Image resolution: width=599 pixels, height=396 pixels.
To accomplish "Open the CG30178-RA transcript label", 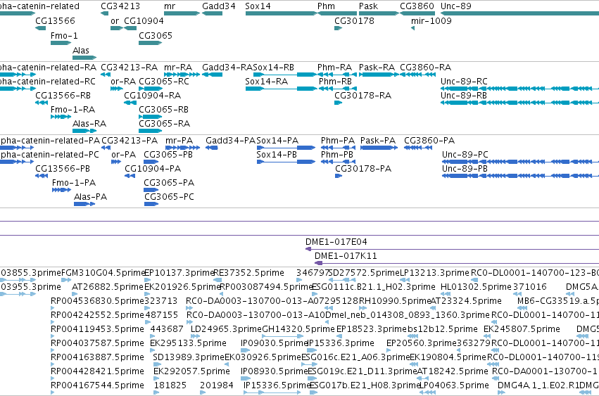I will click(363, 96).
